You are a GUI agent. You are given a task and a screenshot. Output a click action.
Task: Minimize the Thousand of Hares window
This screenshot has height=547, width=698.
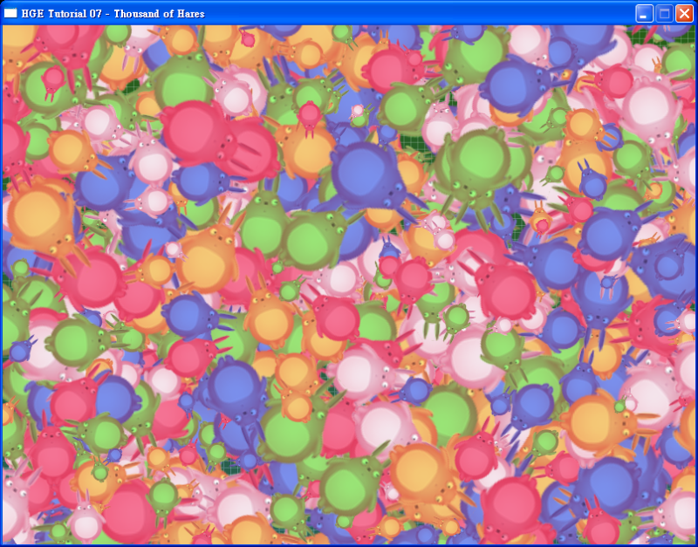tap(644, 14)
